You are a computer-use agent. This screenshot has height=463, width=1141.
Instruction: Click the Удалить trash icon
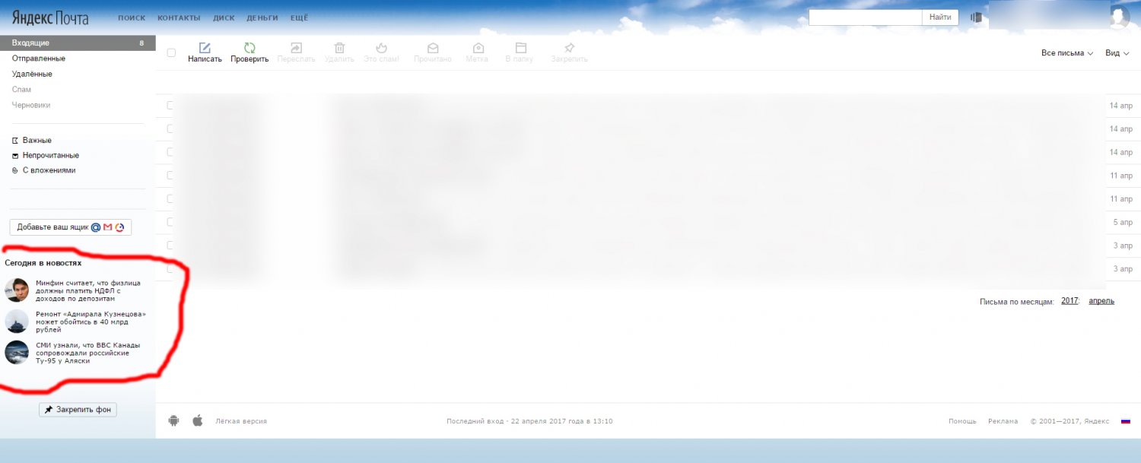tap(339, 48)
